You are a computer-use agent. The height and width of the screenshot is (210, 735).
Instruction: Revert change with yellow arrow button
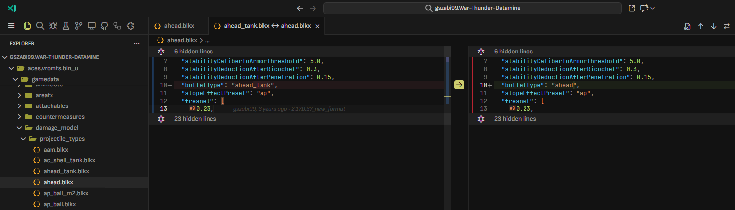tap(459, 85)
